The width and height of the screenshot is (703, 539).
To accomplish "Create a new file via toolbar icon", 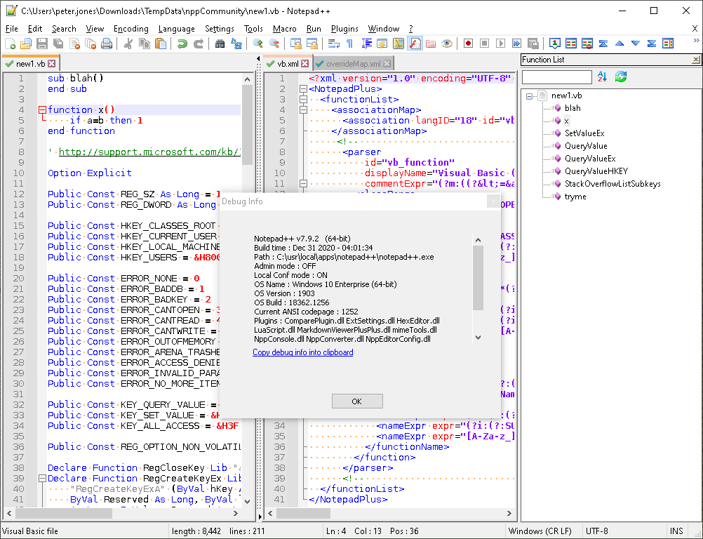I will click(10, 44).
